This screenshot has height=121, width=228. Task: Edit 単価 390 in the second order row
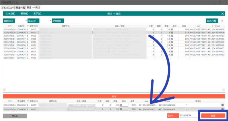(x=132, y=109)
